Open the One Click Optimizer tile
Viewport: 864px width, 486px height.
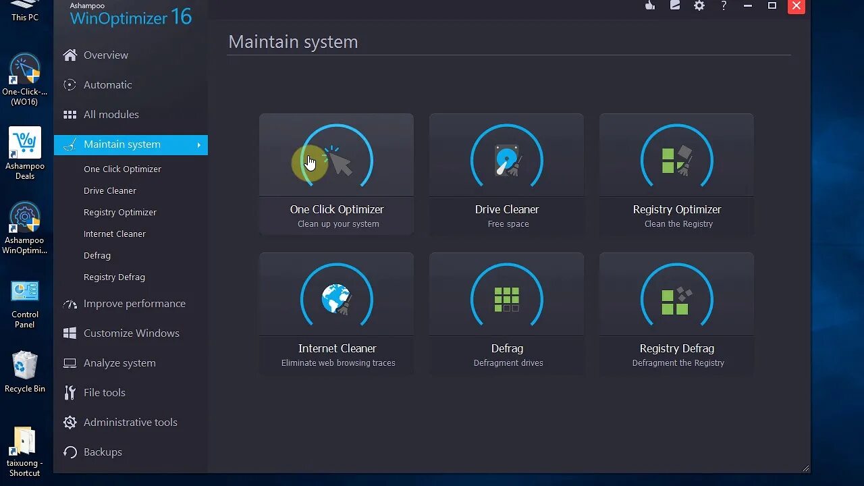(x=336, y=174)
